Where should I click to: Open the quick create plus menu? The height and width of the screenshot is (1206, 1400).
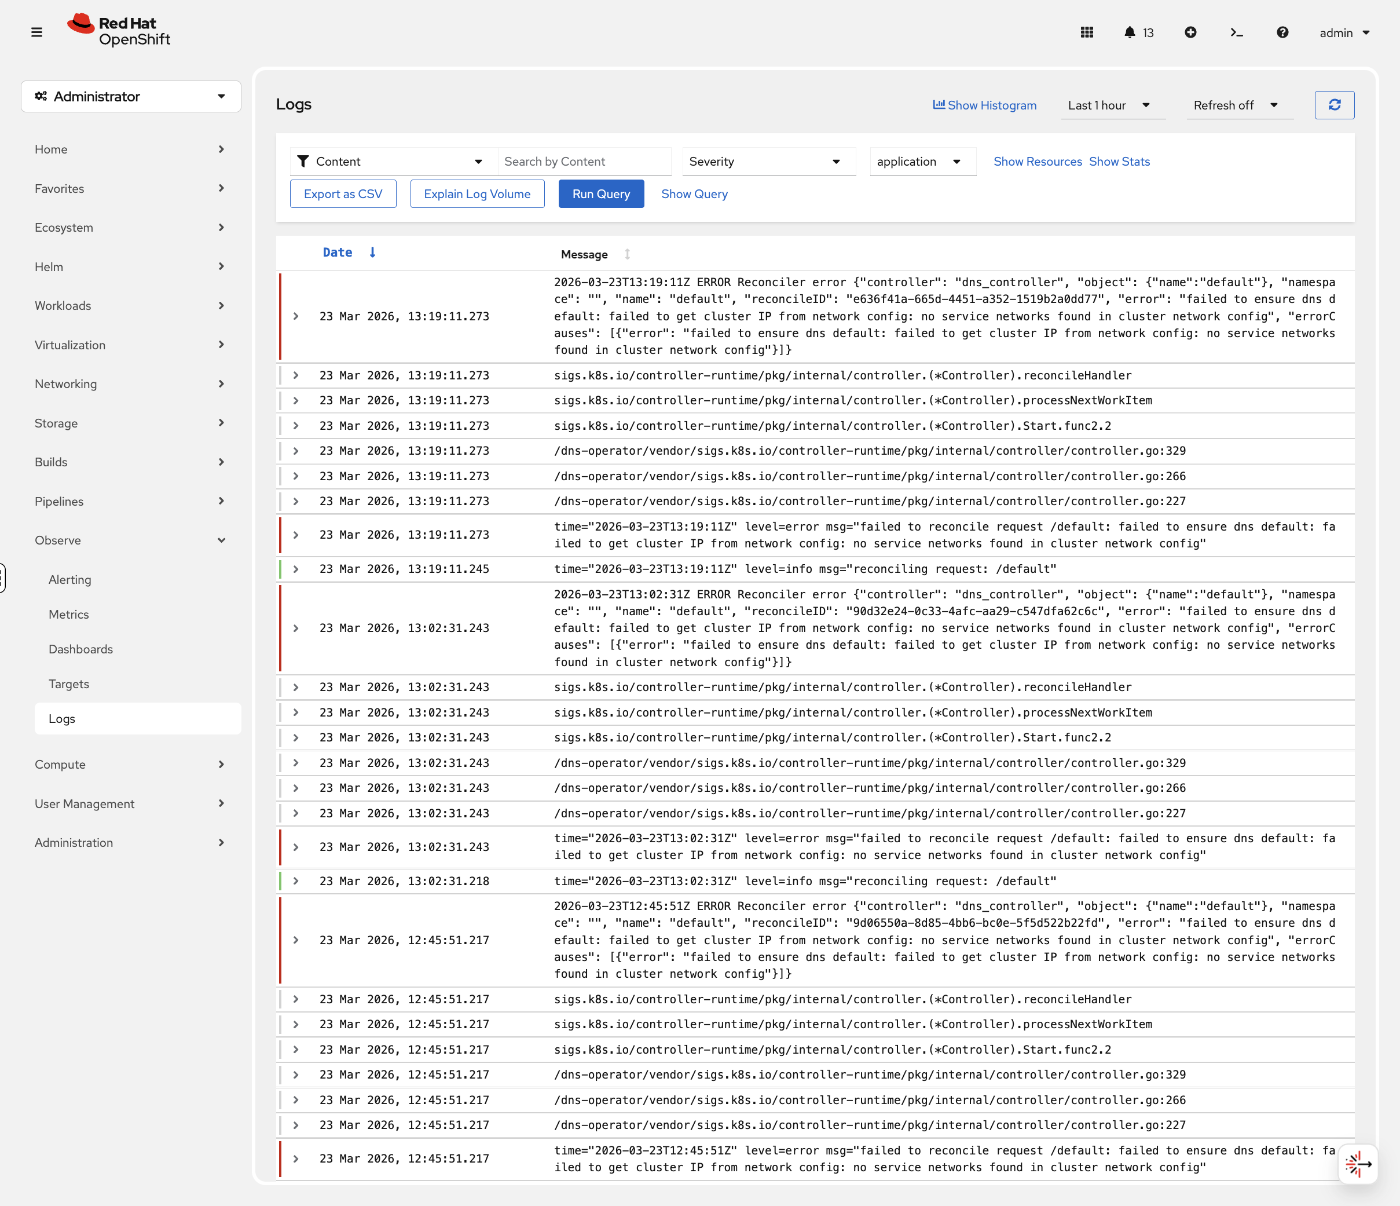pos(1191,32)
